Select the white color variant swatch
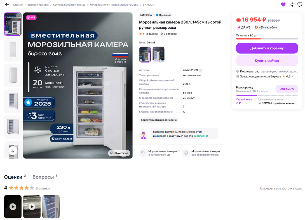The image size is (305, 220). (145, 54)
